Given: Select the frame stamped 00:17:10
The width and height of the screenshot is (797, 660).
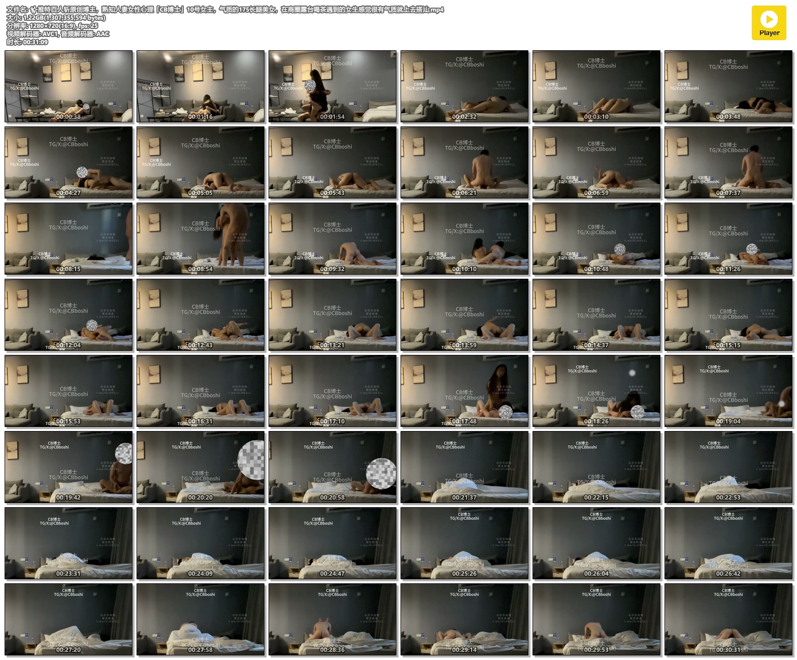Looking at the screenshot, I should (x=333, y=391).
